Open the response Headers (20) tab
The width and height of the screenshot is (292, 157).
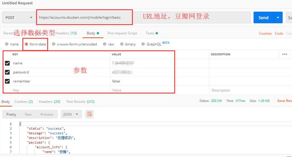click(49, 101)
